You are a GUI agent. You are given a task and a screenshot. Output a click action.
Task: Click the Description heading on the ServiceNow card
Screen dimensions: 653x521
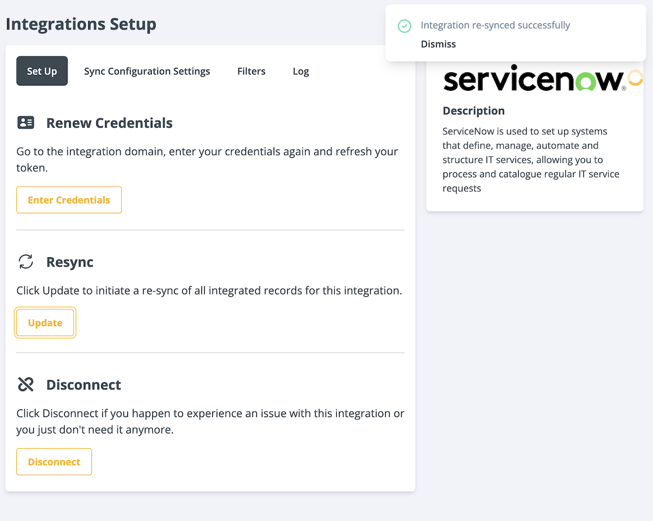tap(473, 110)
